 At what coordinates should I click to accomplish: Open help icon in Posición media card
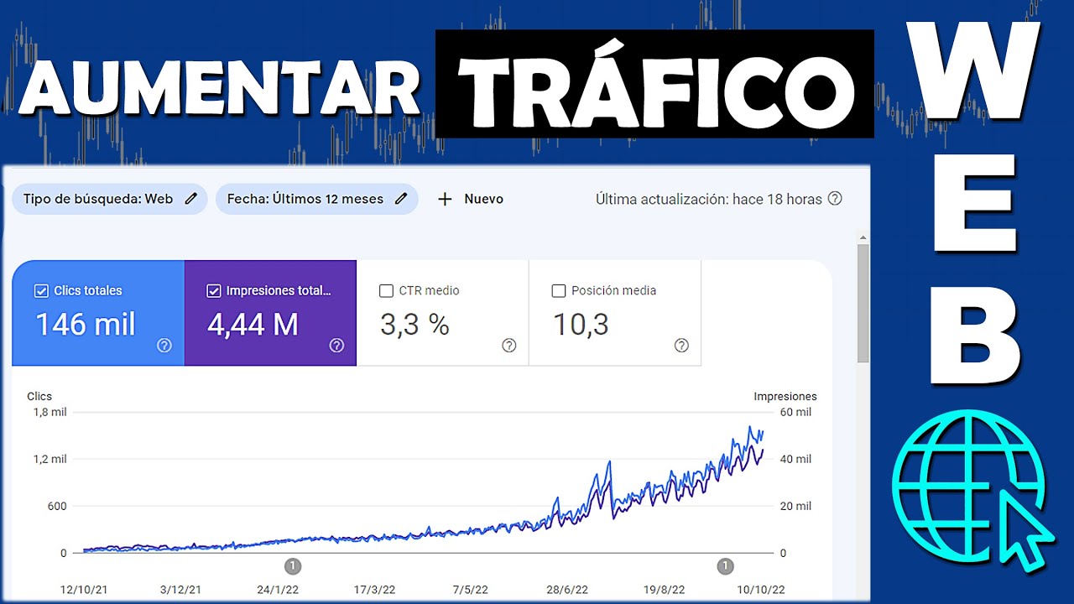coord(681,346)
